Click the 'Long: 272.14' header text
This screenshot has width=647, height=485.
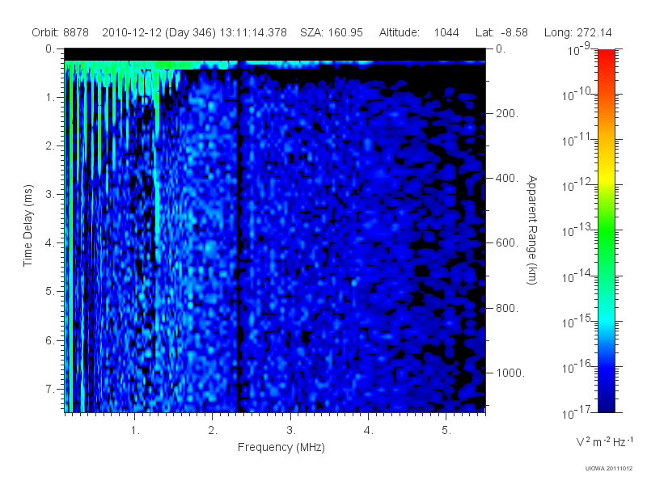pos(577,32)
